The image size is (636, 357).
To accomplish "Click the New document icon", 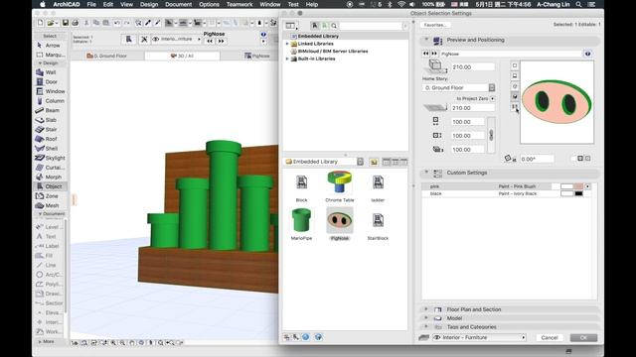I will tap(40, 23).
